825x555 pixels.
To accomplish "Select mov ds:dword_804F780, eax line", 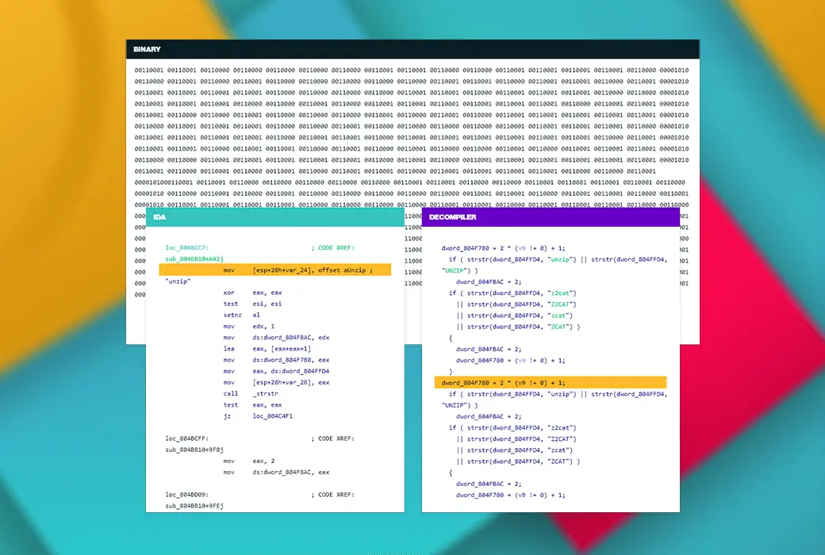I will 276,360.
